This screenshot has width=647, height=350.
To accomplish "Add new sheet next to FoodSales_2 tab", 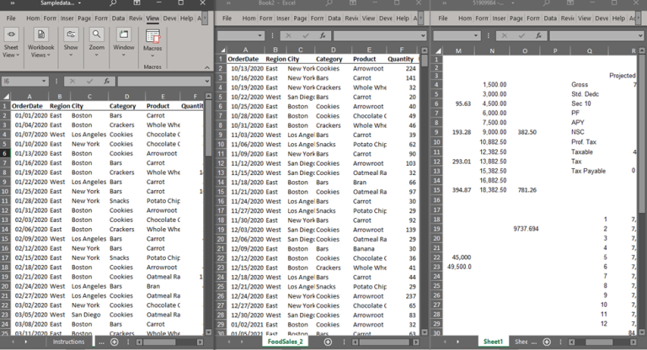I will (328, 342).
